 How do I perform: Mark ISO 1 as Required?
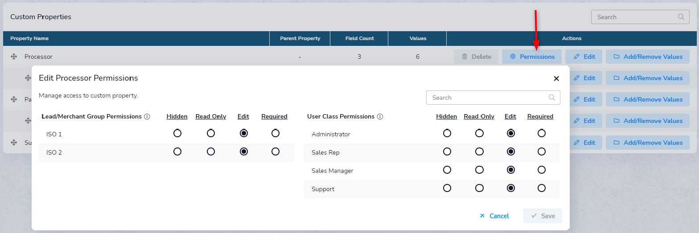(275, 133)
